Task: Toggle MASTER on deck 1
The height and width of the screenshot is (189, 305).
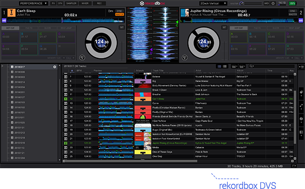Action: click(119, 14)
